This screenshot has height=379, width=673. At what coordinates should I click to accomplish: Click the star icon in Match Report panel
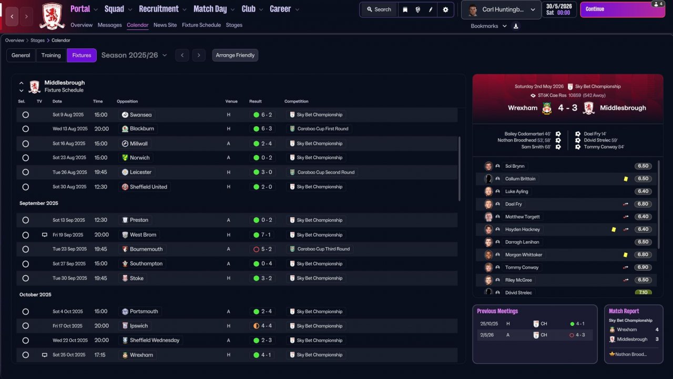pos(612,354)
